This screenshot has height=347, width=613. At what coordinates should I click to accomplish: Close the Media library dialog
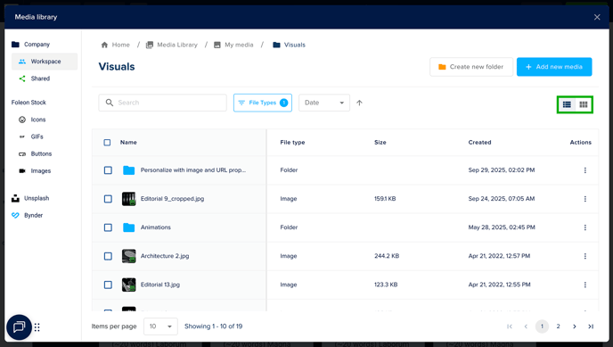(x=597, y=17)
